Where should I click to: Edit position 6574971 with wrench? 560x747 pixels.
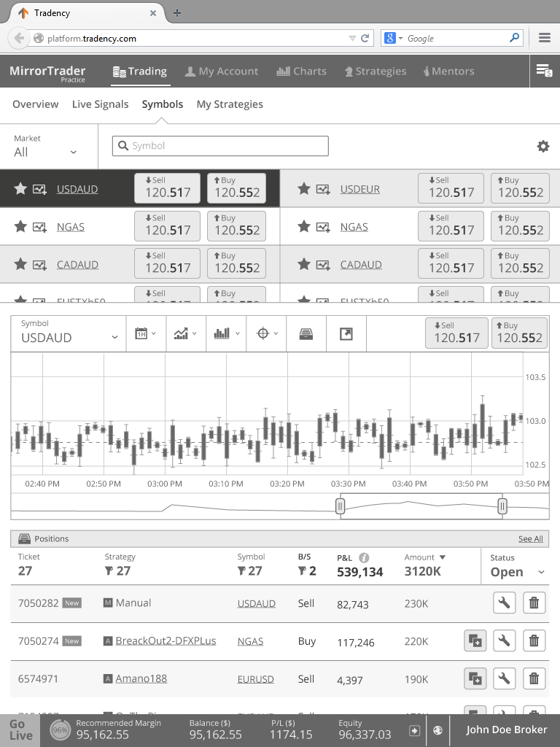[x=505, y=678]
